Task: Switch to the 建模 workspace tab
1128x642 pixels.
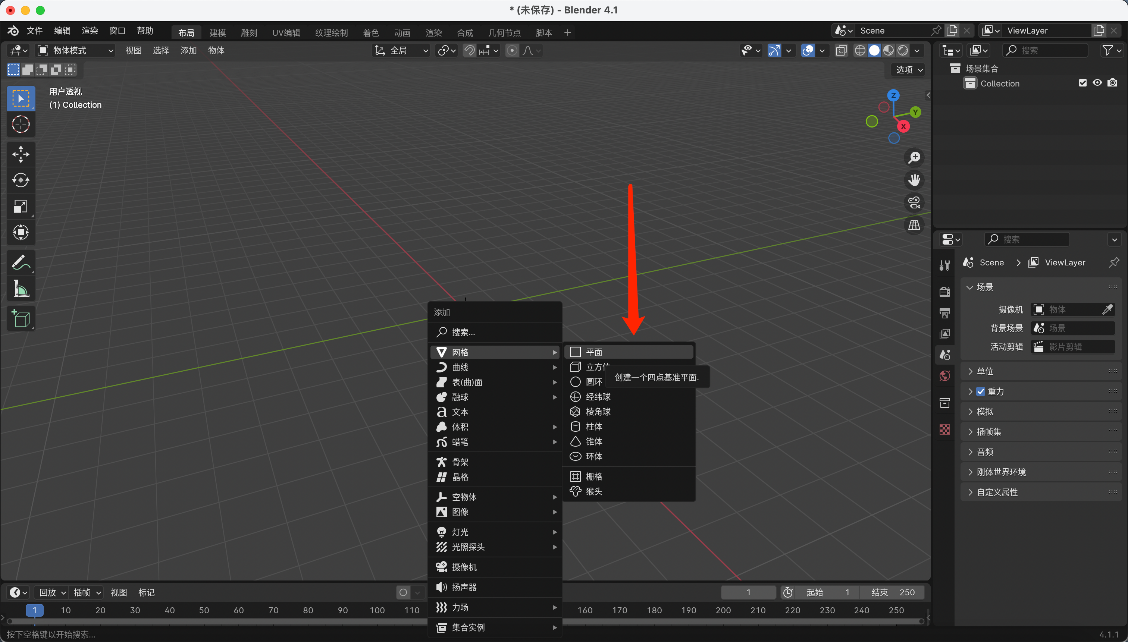Action: [x=217, y=33]
